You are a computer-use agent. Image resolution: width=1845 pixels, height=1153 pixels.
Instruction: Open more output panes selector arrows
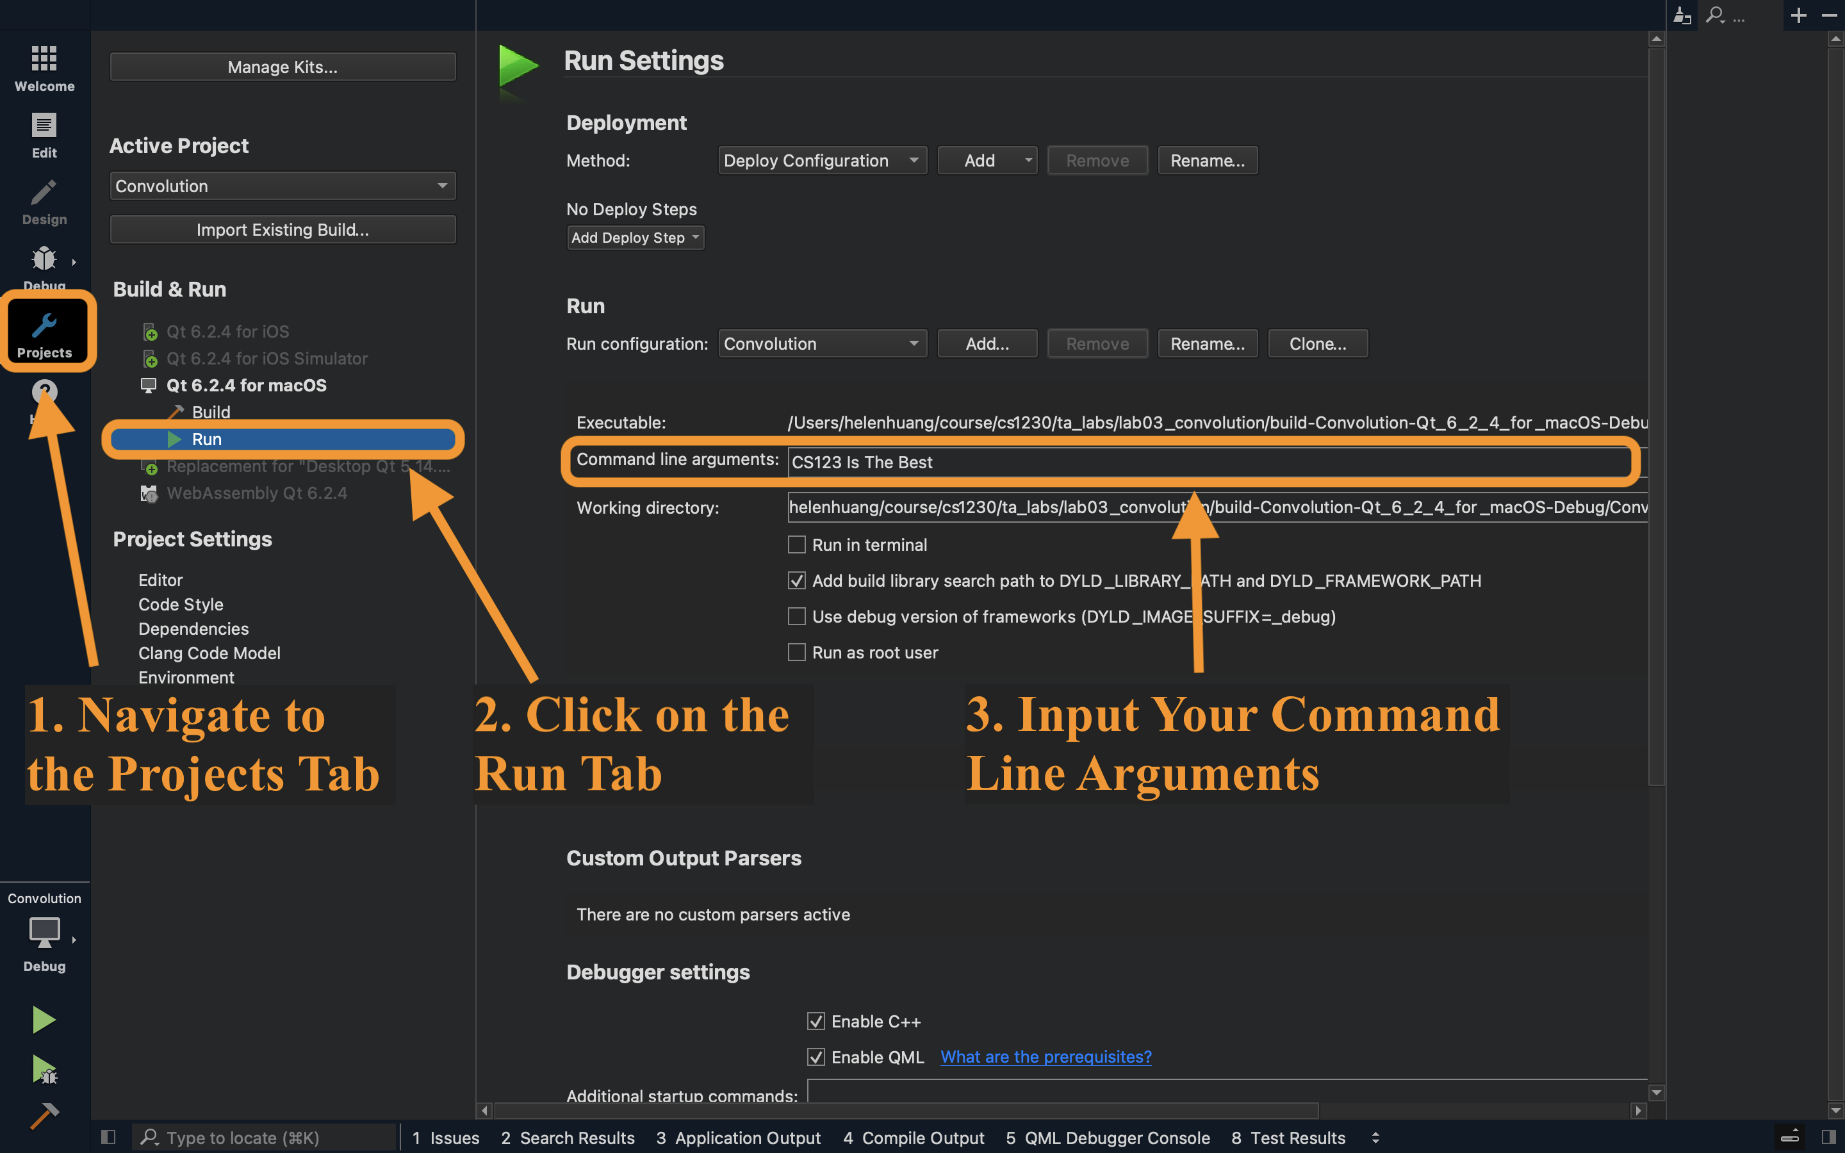point(1375,1138)
